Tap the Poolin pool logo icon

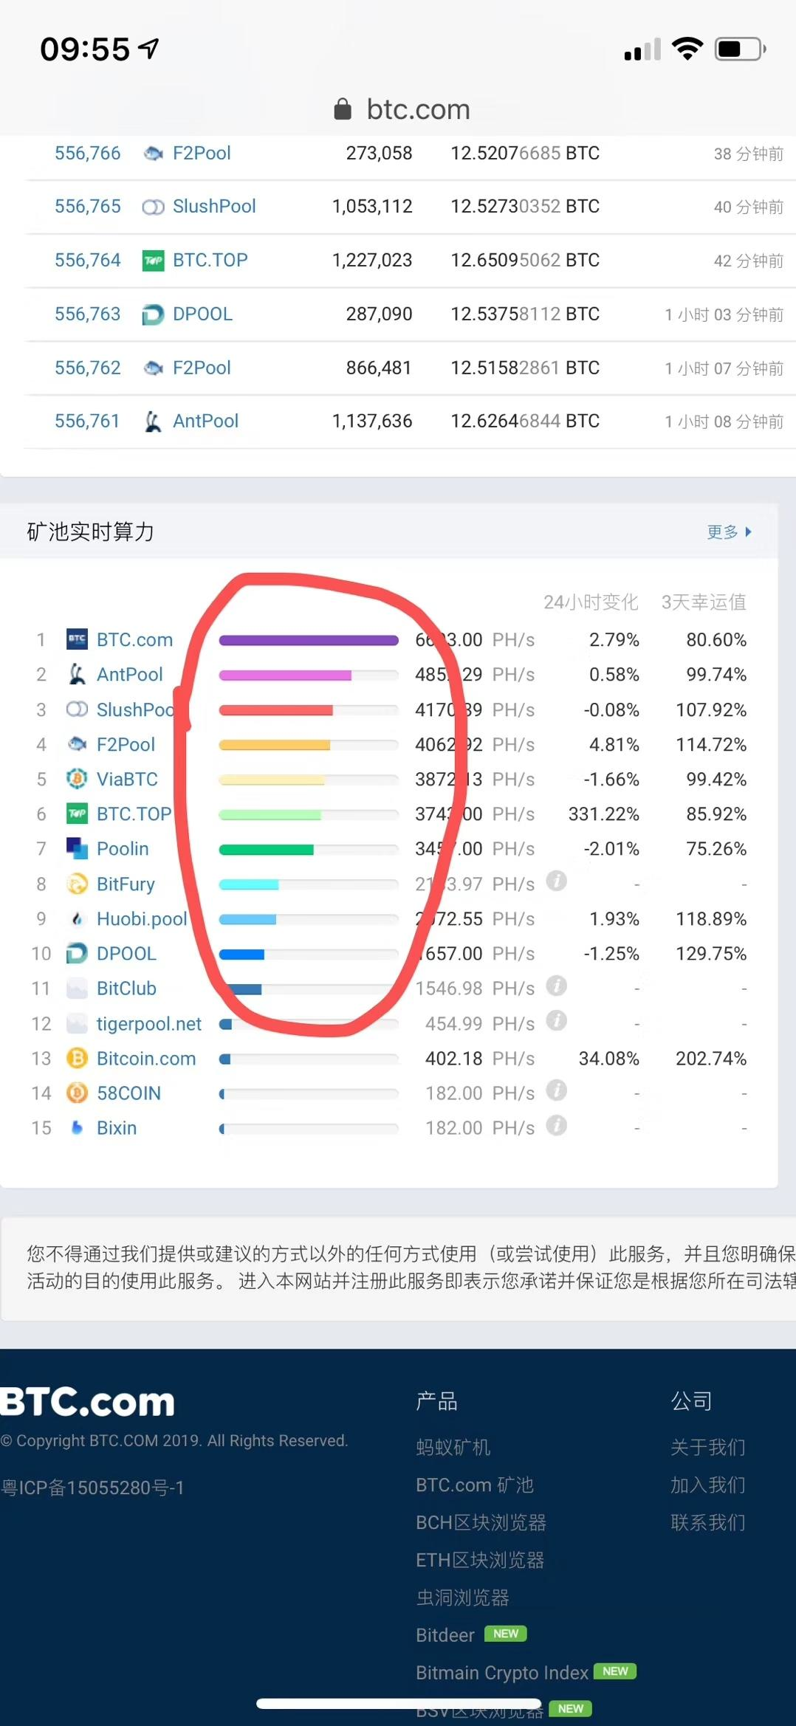(77, 849)
